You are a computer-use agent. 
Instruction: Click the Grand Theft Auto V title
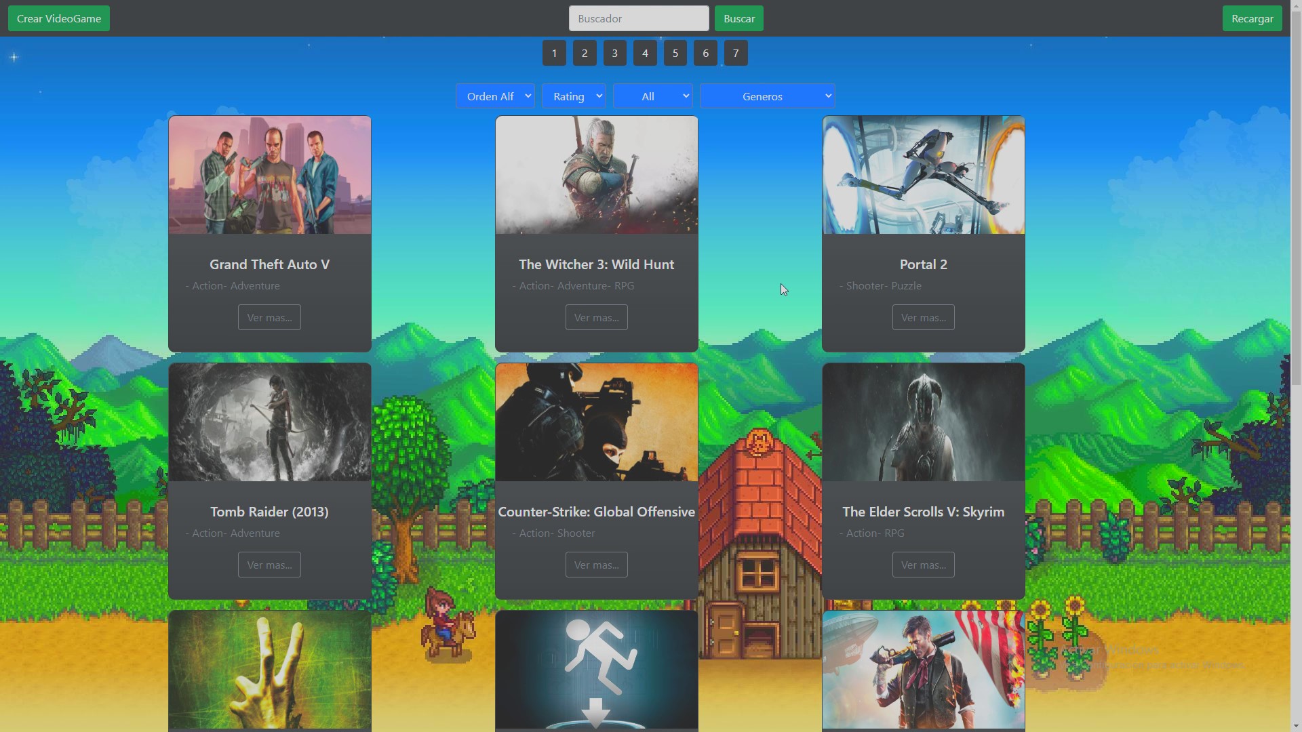click(x=270, y=264)
